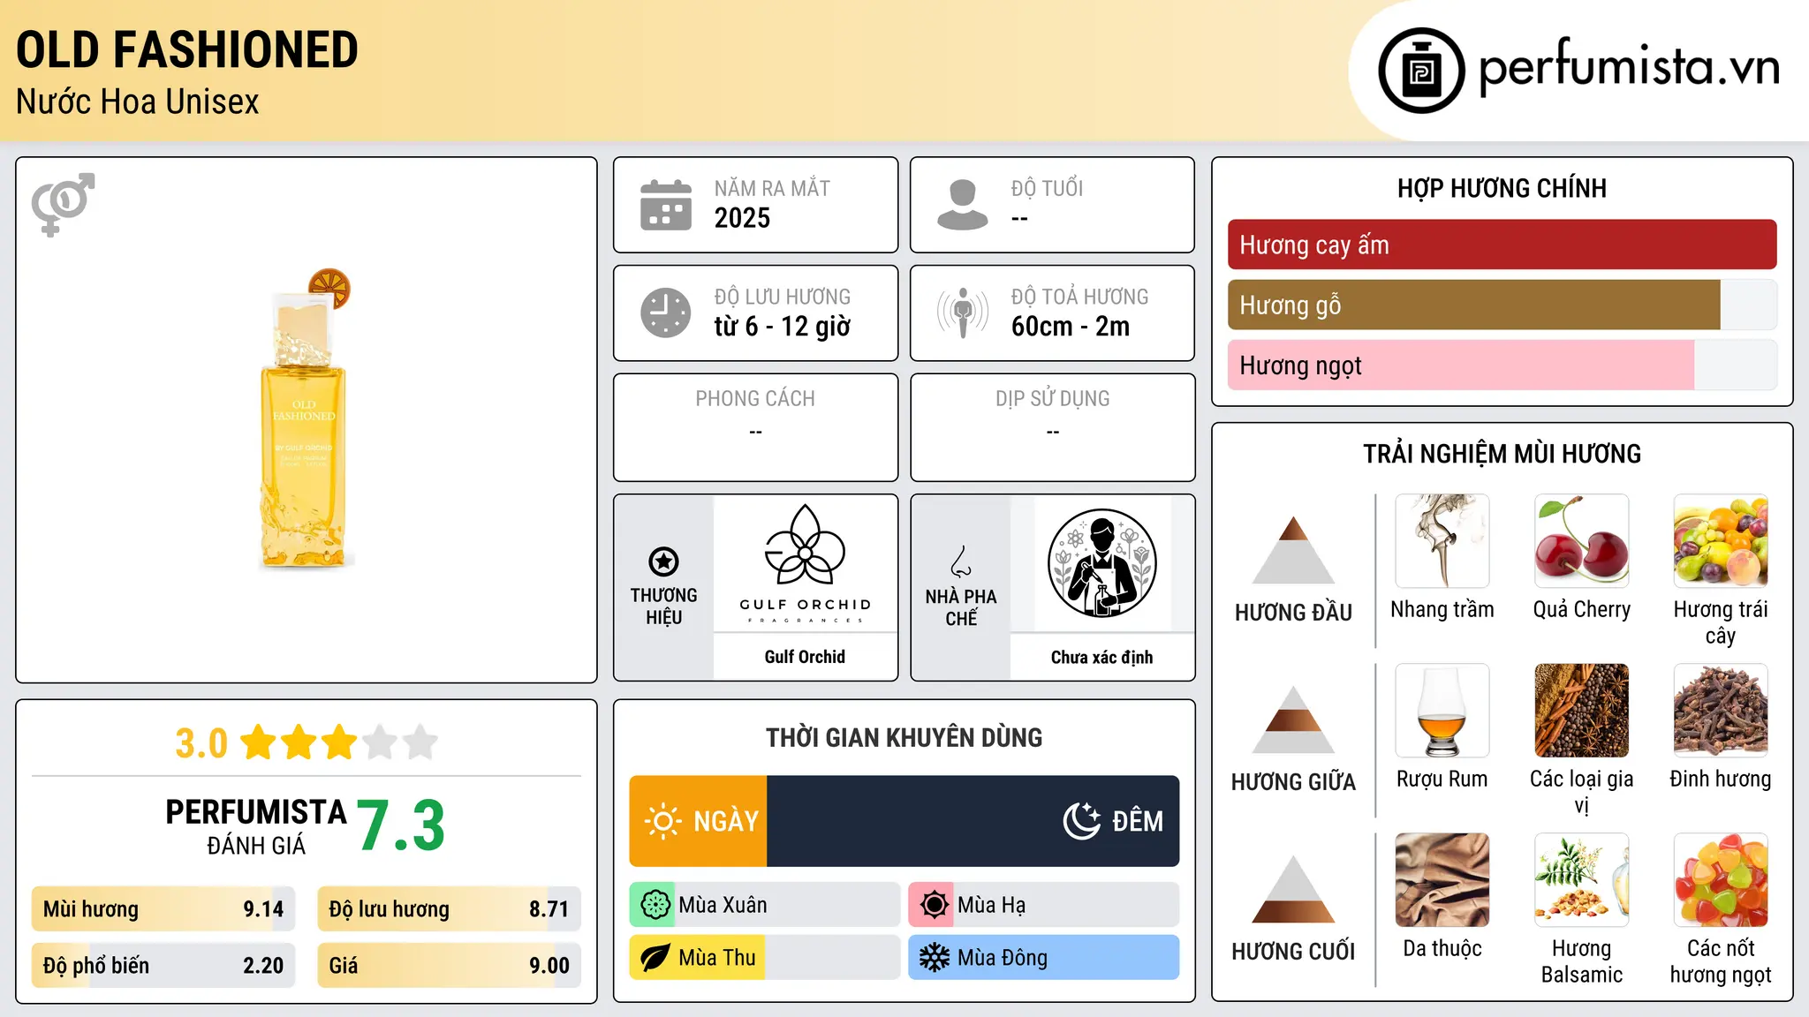1809x1017 pixels.
Task: Click the star rating row beside 3.0
Action: pyautogui.click(x=339, y=742)
